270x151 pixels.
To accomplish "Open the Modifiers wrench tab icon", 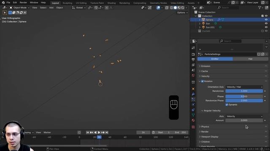I will pyautogui.click(x=193, y=94).
